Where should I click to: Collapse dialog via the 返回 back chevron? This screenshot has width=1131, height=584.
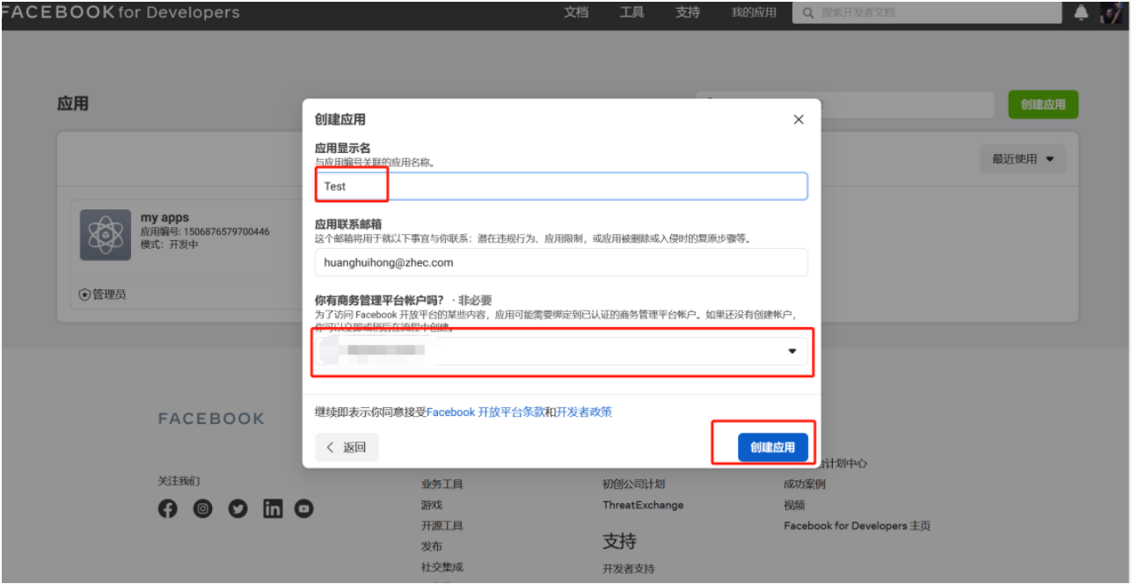pyautogui.click(x=347, y=447)
